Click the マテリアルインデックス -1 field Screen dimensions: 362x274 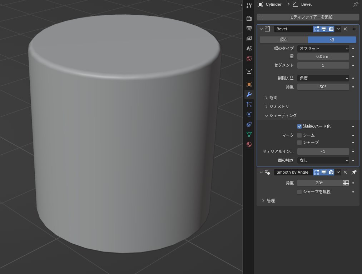pyautogui.click(x=323, y=152)
